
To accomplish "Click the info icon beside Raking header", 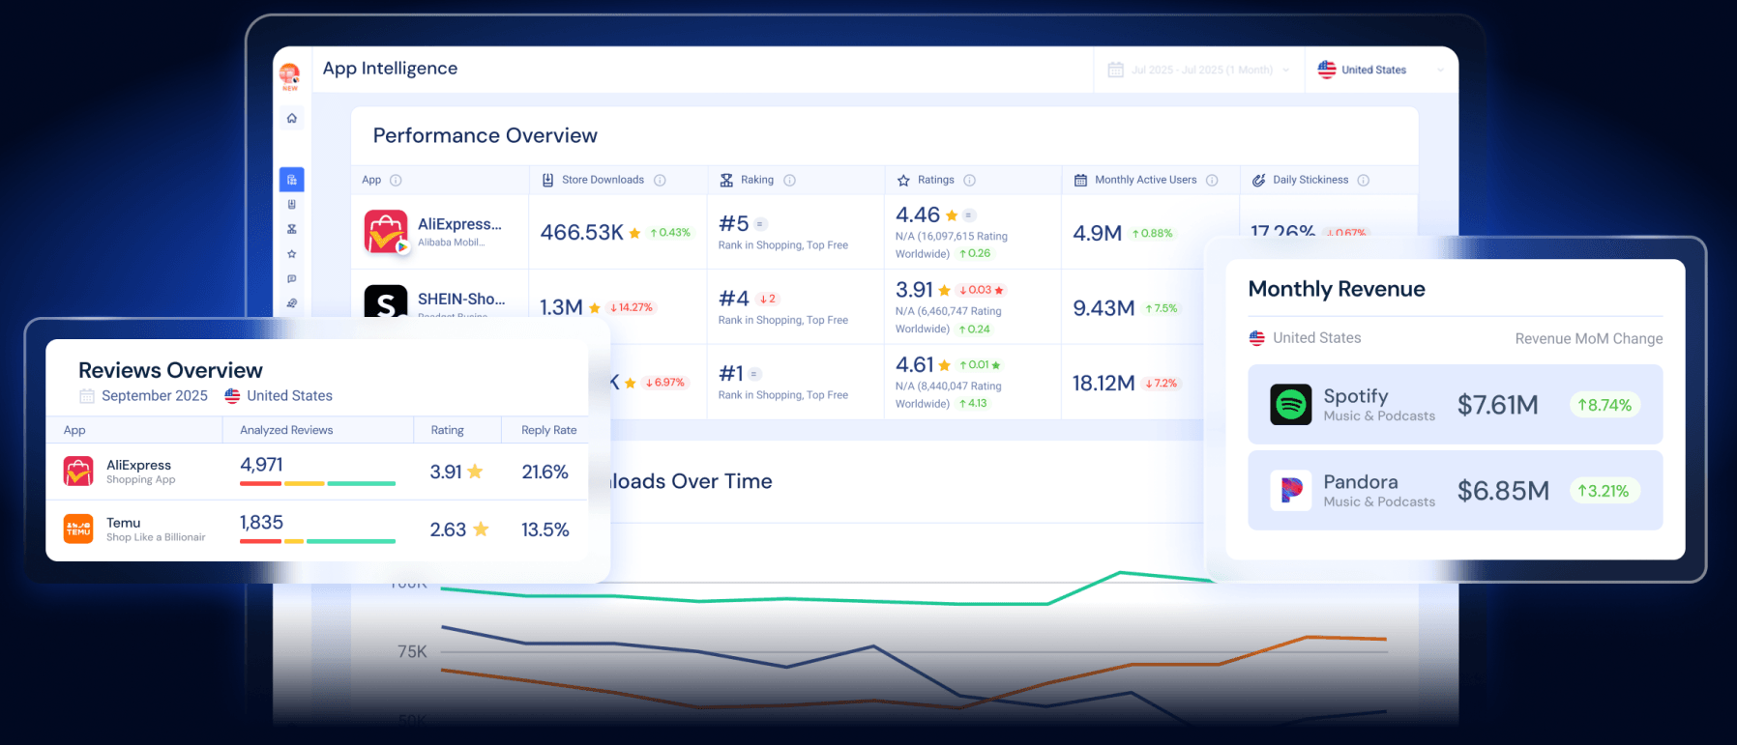I will pyautogui.click(x=789, y=180).
